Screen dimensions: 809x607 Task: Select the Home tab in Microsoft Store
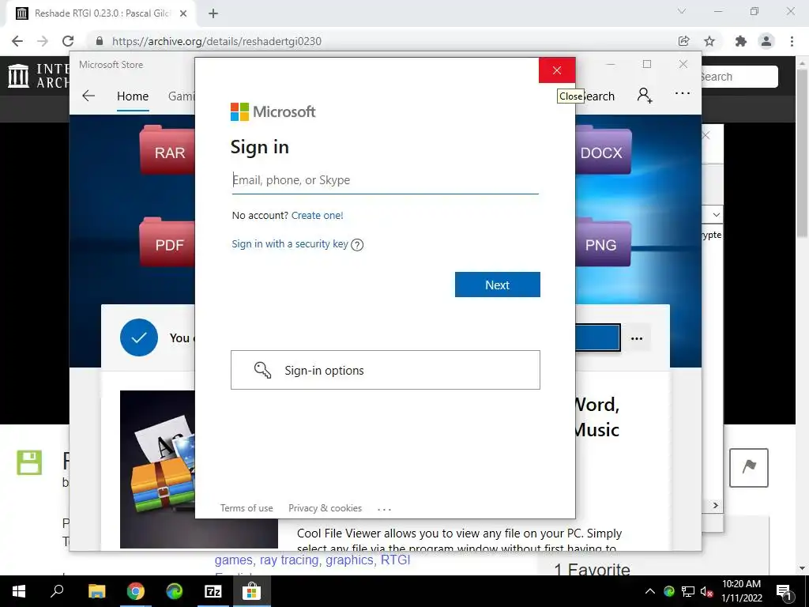(x=133, y=96)
